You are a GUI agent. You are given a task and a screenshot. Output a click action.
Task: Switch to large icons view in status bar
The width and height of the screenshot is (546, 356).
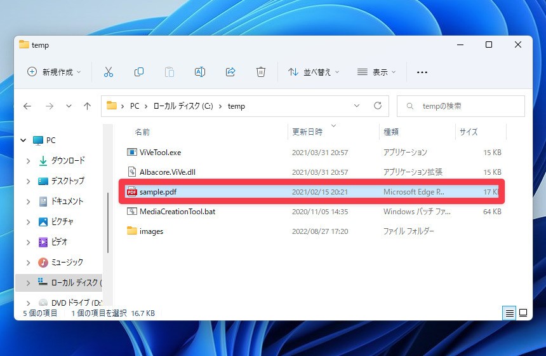[523, 313]
